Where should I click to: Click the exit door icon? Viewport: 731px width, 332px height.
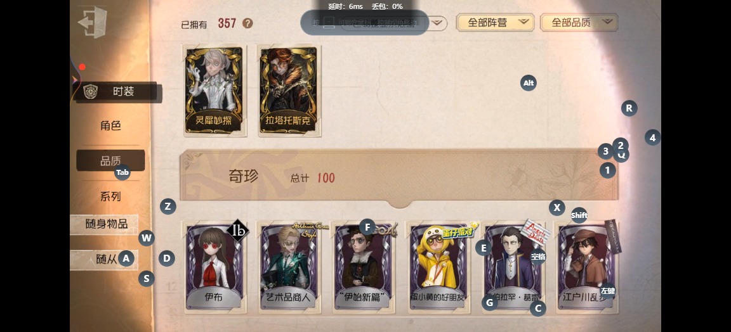[92, 22]
